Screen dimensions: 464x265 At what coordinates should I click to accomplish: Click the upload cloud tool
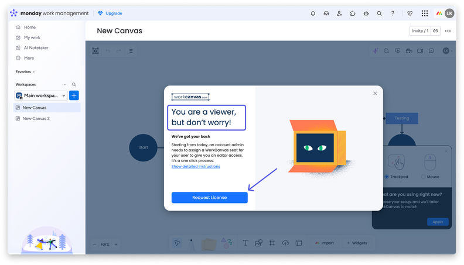pyautogui.click(x=285, y=243)
